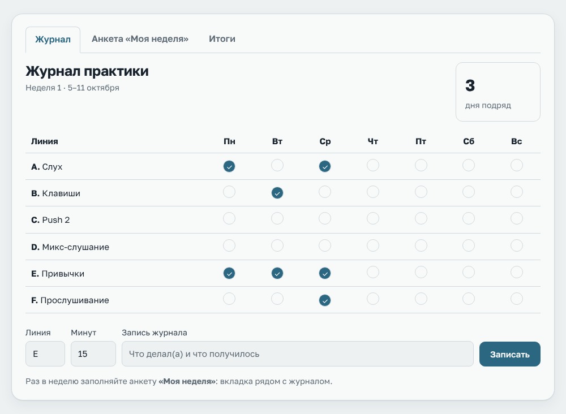Viewport: 566px width, 414px height.
Task: Check Привычки on Friday (Пт)
Action: click(x=421, y=272)
